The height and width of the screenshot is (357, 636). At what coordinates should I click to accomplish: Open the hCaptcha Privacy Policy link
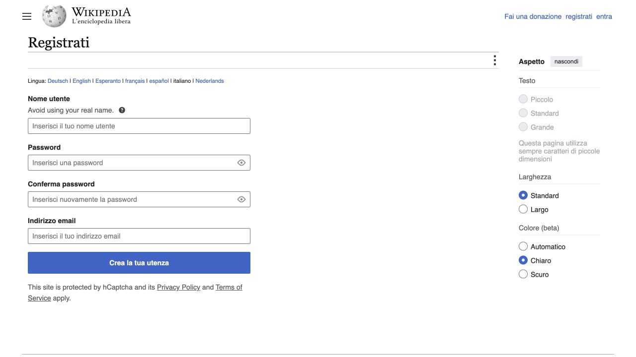click(178, 287)
